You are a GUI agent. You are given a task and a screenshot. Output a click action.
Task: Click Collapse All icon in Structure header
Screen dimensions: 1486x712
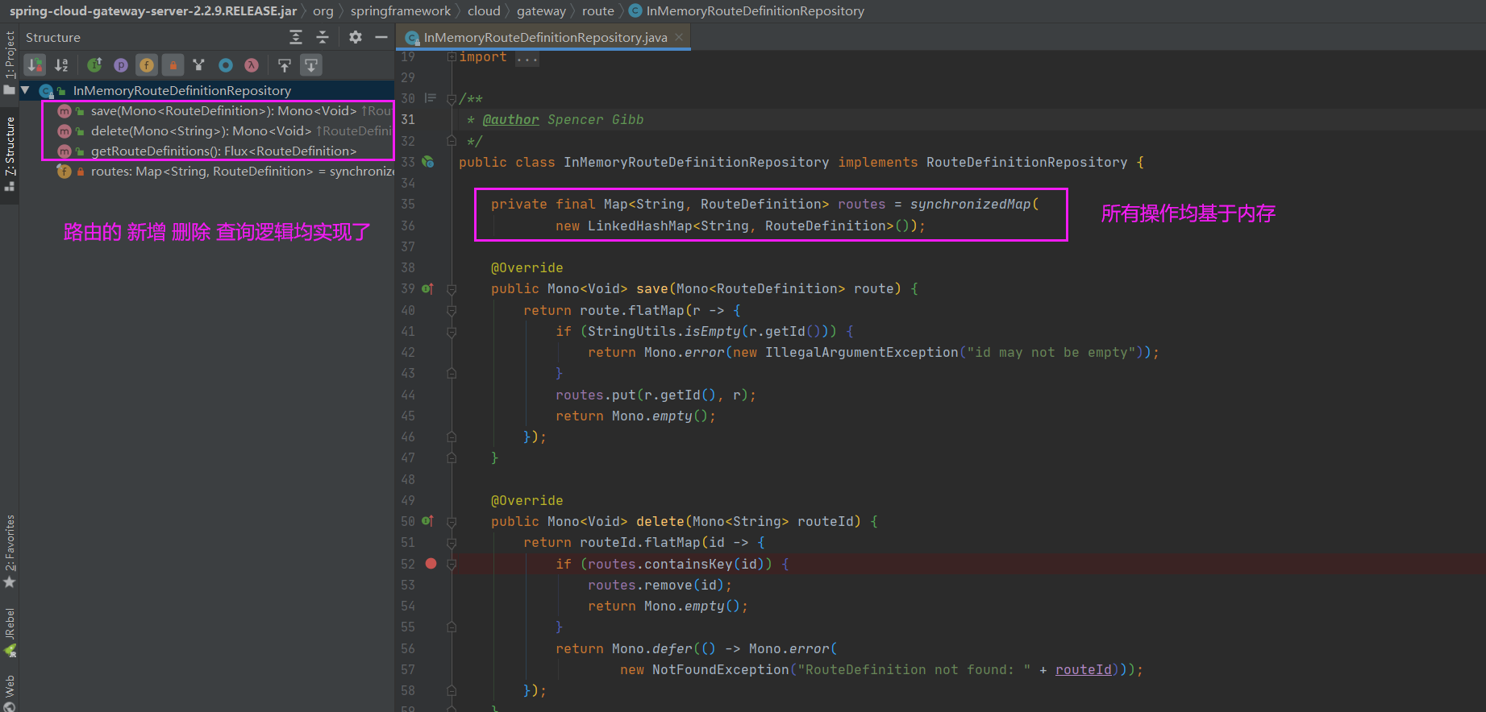click(323, 37)
